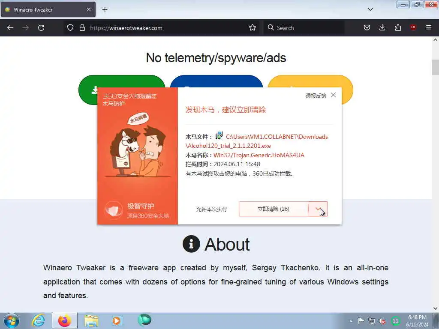Viewport: 439px width, 329px height.
Task: Open the extensions puzzle icon
Action: (x=398, y=28)
